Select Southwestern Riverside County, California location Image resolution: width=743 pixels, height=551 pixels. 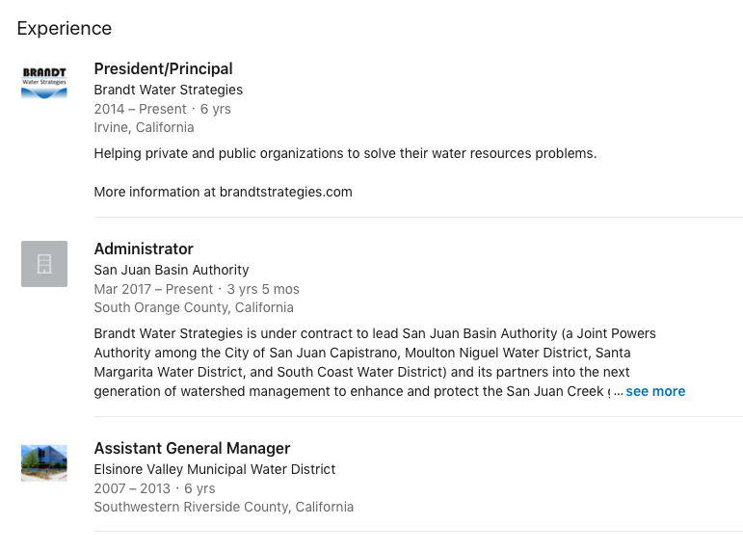pos(224,507)
